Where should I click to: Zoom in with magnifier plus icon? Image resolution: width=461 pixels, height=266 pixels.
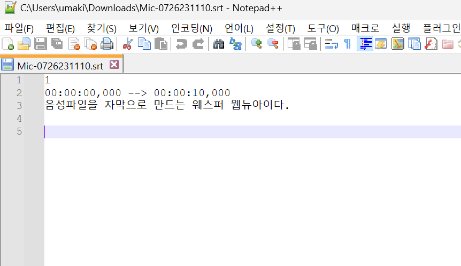(x=256, y=44)
